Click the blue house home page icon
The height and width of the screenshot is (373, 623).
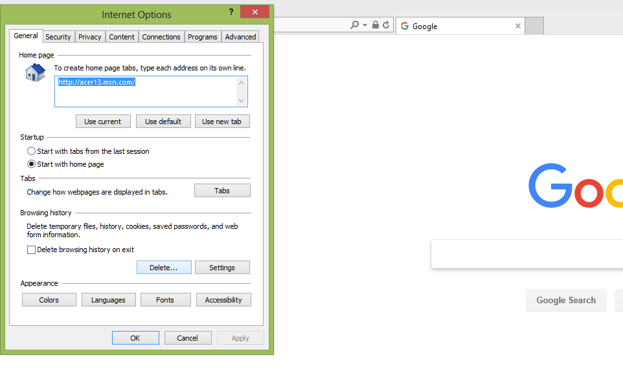tap(35, 72)
